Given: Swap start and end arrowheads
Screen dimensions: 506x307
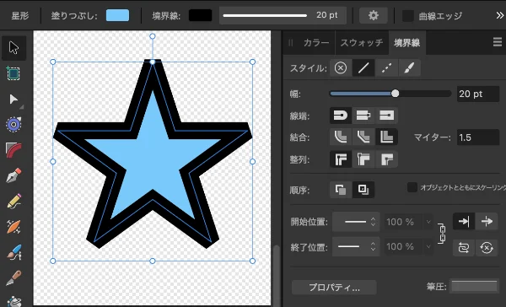Looking at the screenshot, I should (464, 248).
